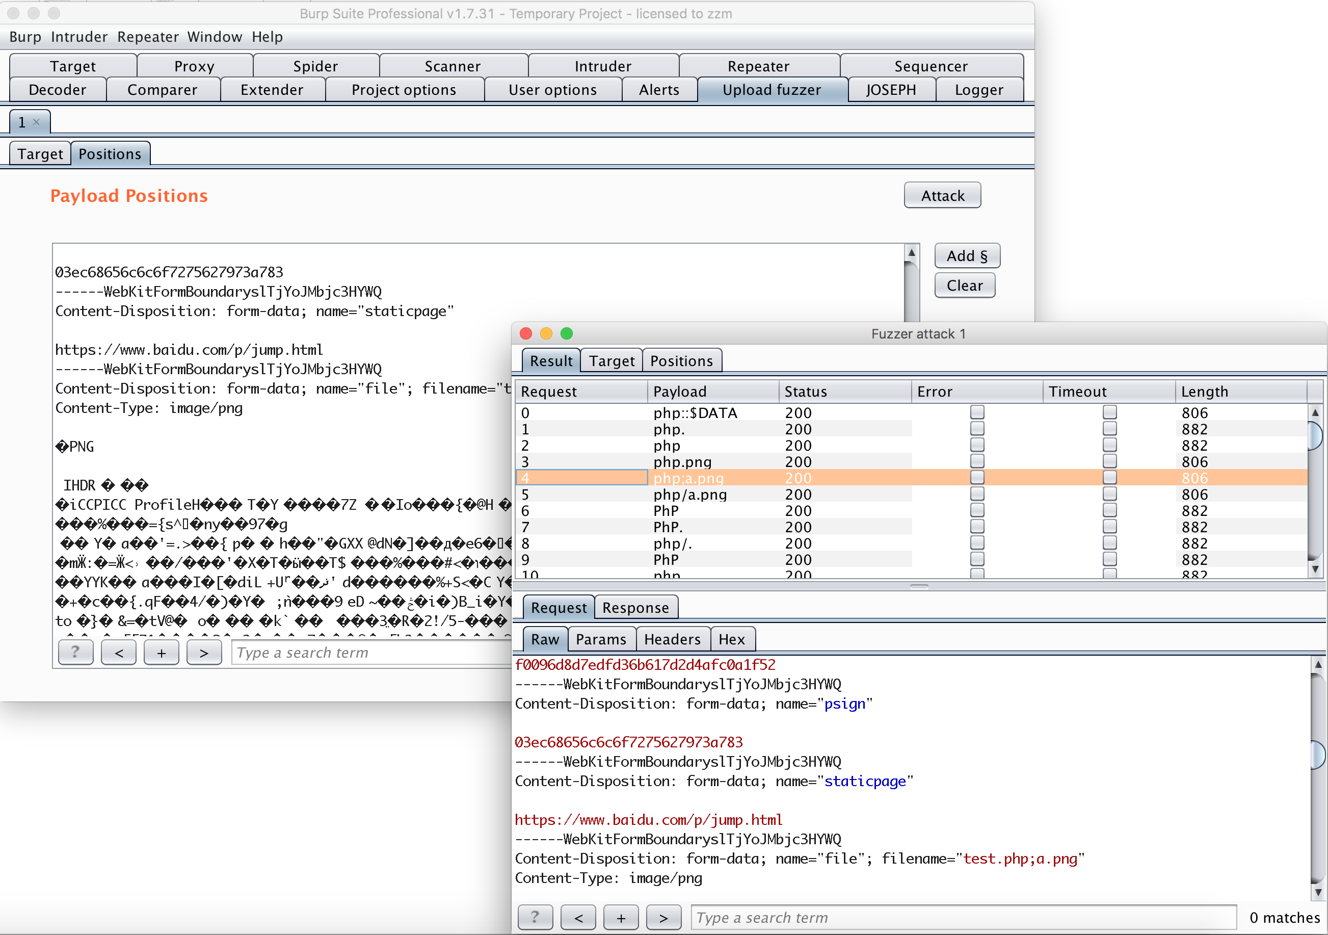
Task: Select result row with payload php/a.png
Action: tap(911, 494)
